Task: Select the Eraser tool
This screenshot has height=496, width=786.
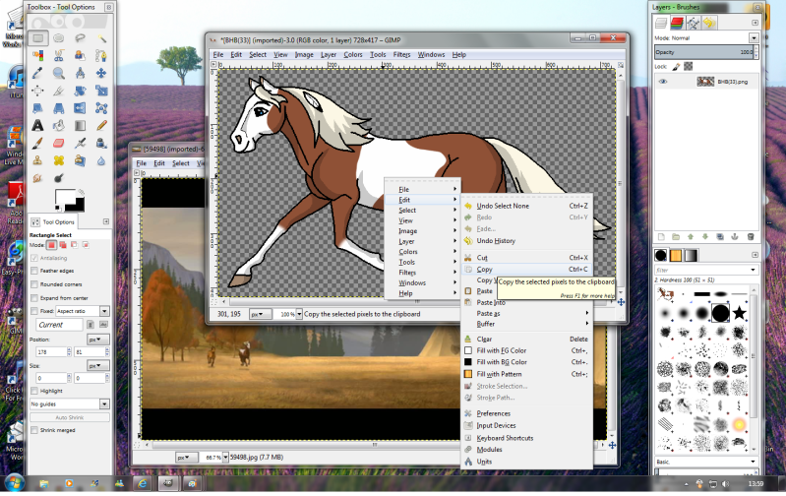Action: point(59,143)
